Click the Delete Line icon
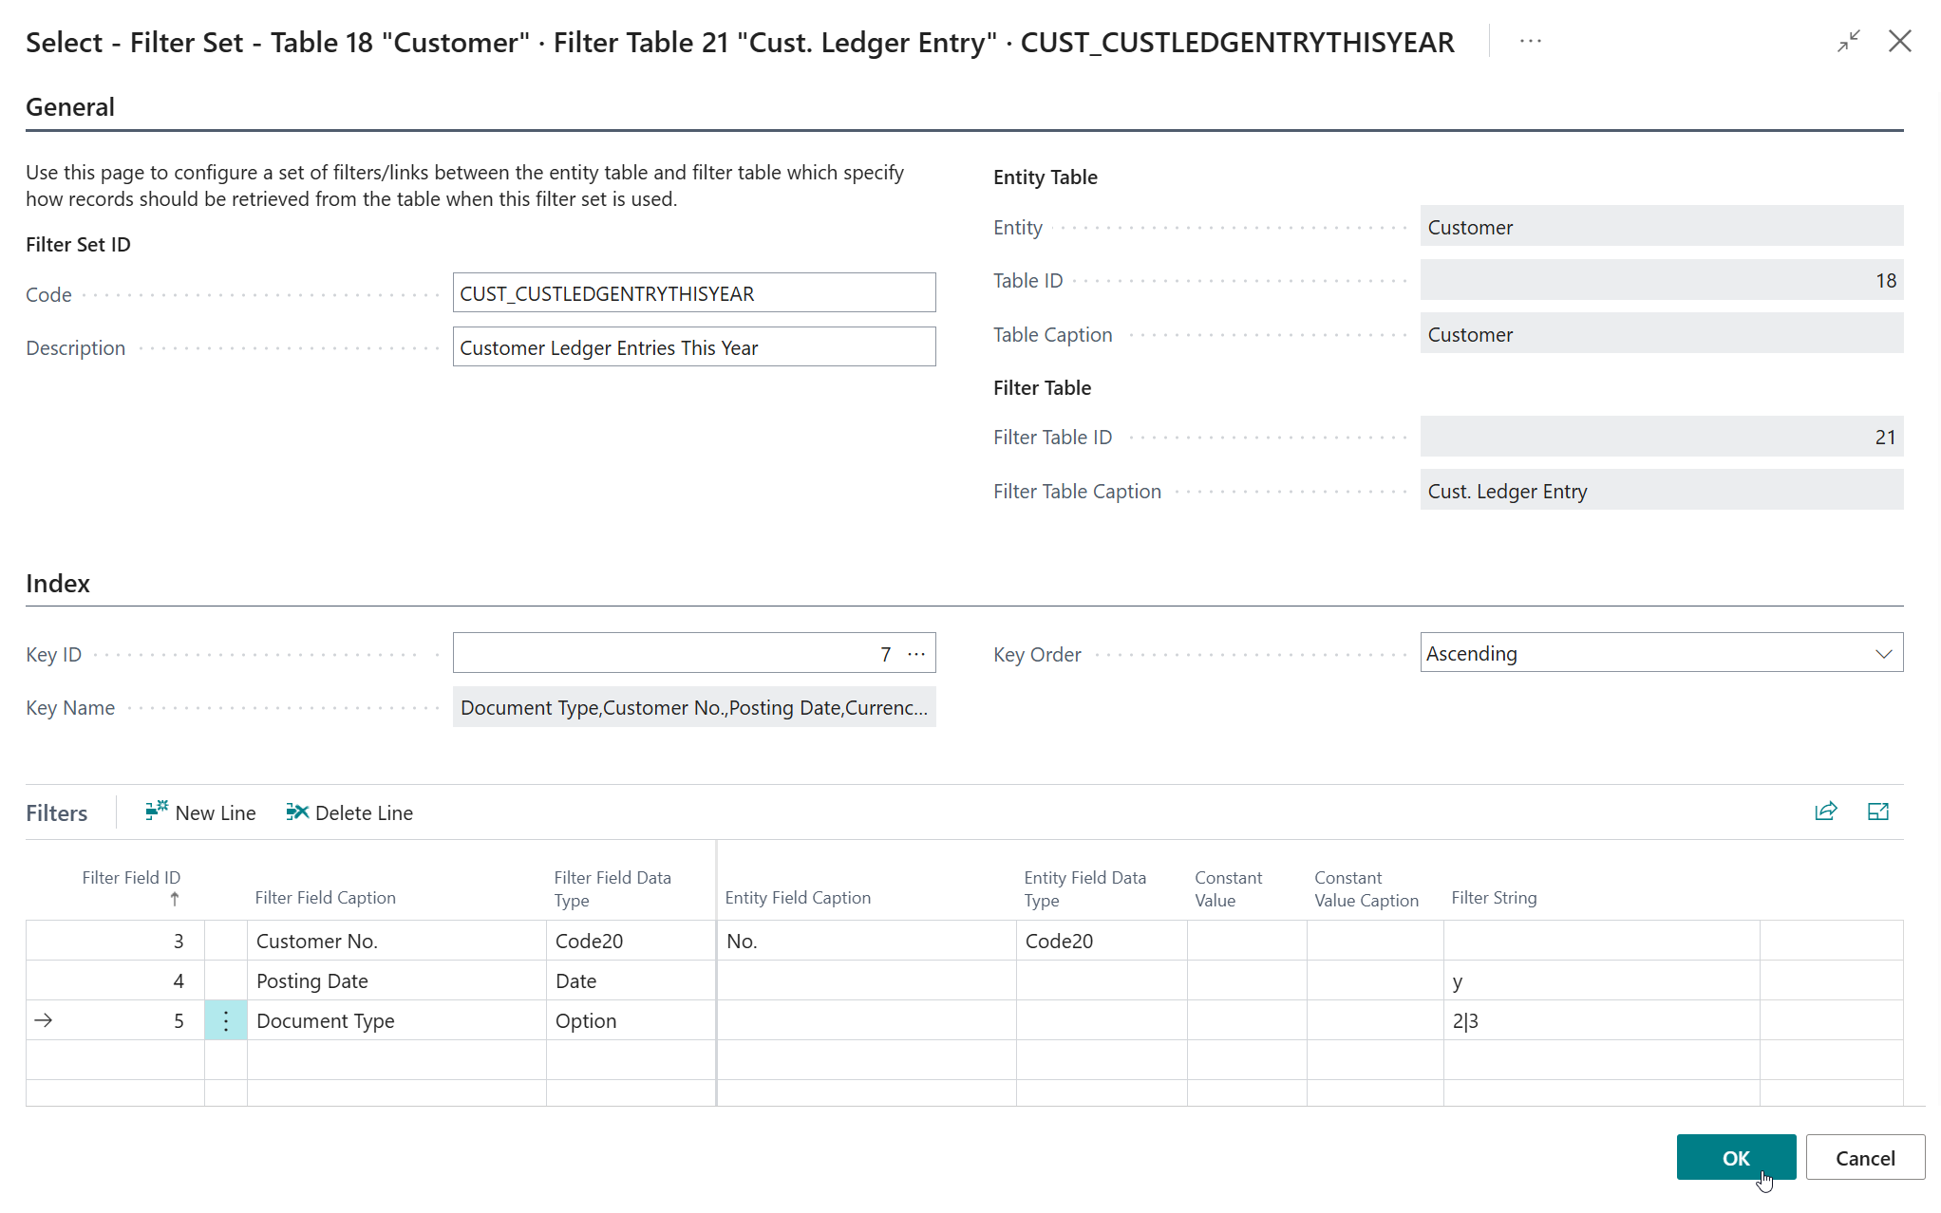 click(x=297, y=812)
